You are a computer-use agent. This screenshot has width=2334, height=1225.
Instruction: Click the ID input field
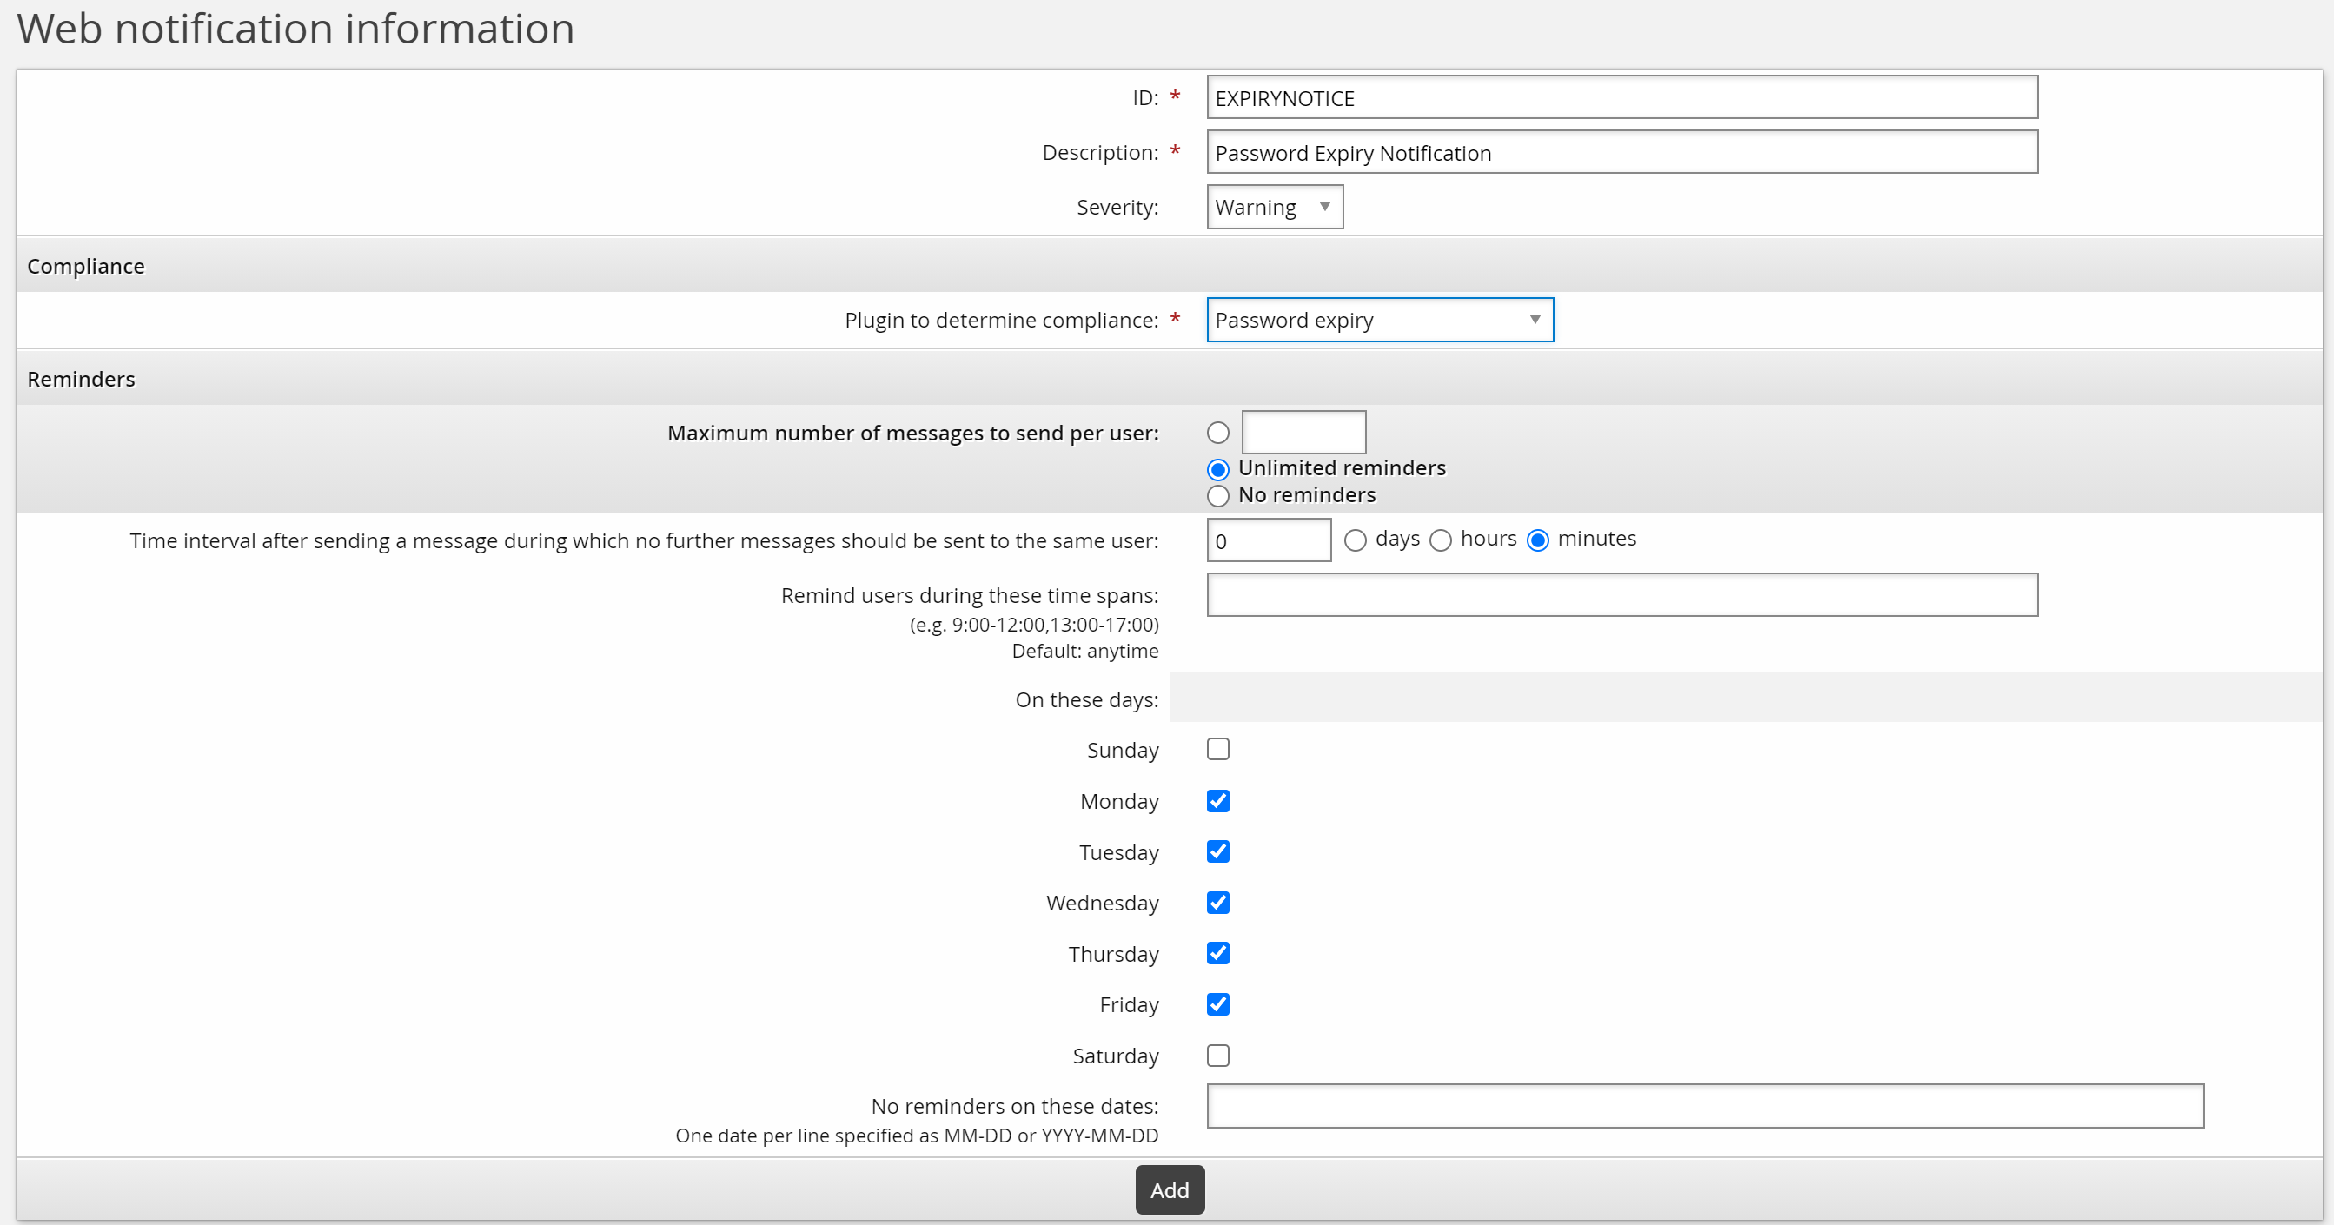click(1621, 98)
